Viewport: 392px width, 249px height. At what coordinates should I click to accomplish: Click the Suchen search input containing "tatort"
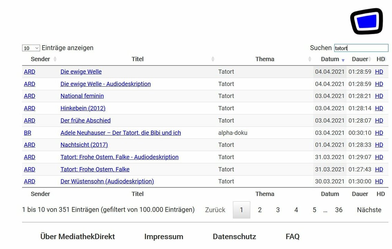pos(361,48)
